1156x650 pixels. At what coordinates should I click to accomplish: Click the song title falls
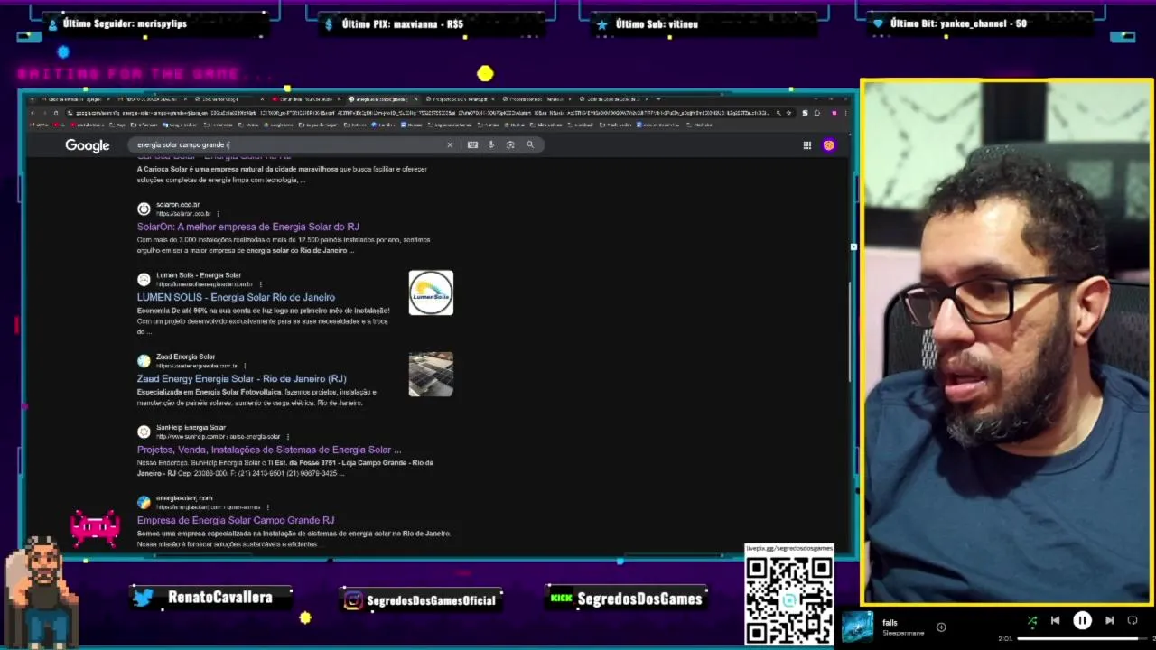890,623
